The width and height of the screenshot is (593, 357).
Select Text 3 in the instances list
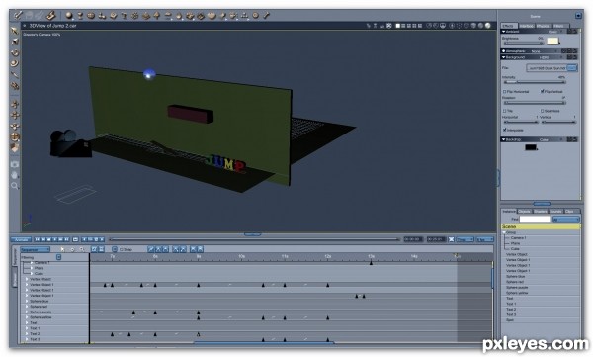click(x=511, y=314)
